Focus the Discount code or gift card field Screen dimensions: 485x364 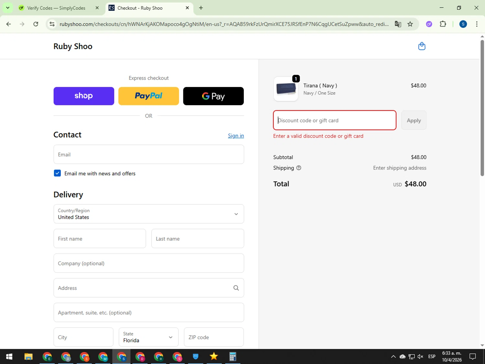[x=335, y=120]
